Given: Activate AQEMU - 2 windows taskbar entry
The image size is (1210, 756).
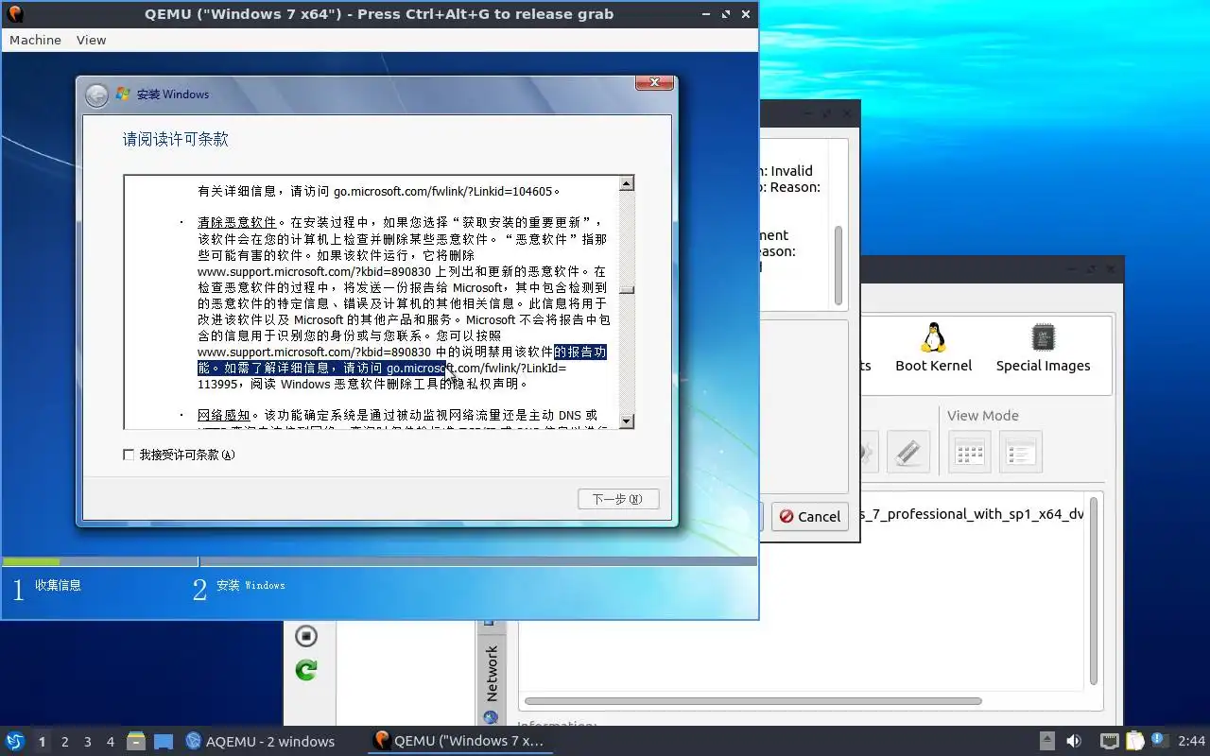Looking at the screenshot, I should pos(261,741).
